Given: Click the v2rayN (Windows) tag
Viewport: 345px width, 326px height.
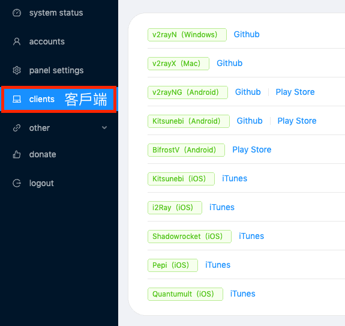Looking at the screenshot, I should click(x=187, y=35).
